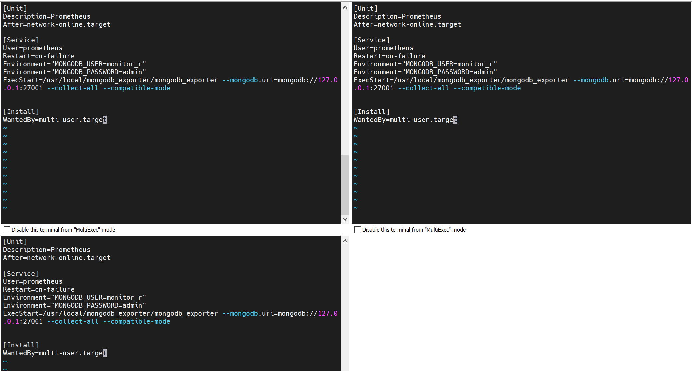Click 'Disable this terminal' label under top-left terminal
The height and width of the screenshot is (371, 692).
[63, 230]
